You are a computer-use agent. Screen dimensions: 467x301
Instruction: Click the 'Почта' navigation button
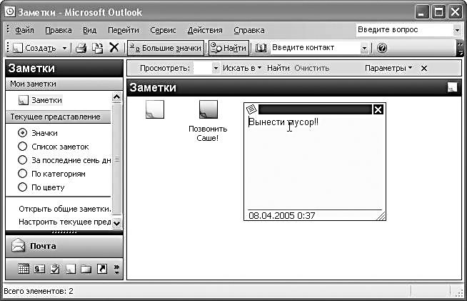(x=43, y=246)
